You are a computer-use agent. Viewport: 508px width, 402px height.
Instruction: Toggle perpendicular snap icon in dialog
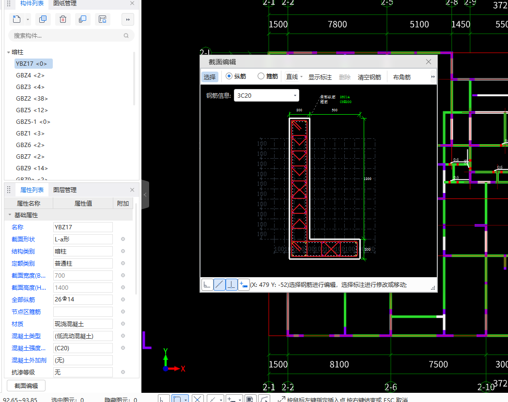[231, 285]
